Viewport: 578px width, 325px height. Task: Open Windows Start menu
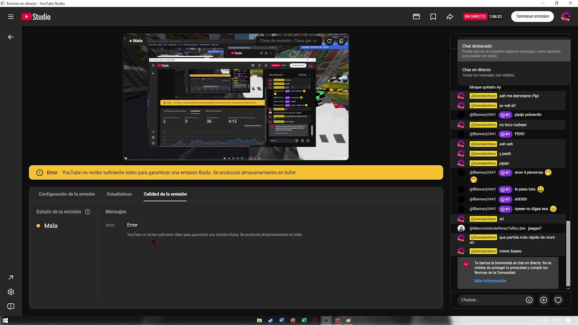(5, 320)
